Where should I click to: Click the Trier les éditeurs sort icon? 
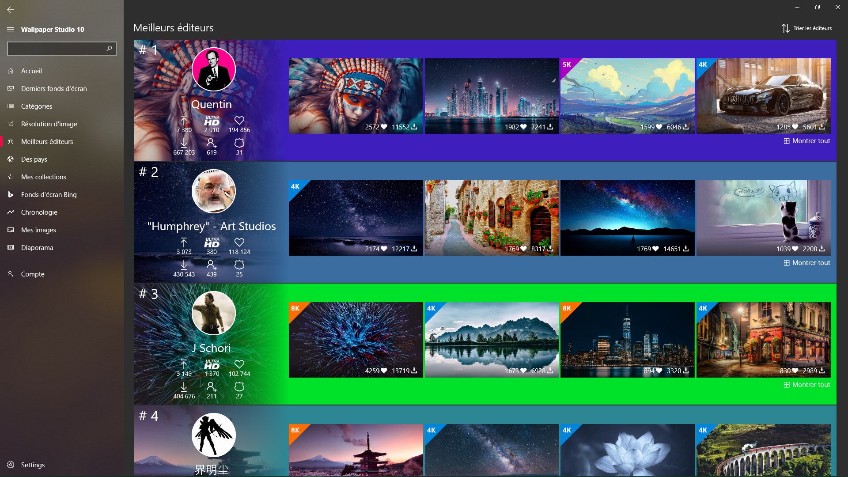pos(785,28)
